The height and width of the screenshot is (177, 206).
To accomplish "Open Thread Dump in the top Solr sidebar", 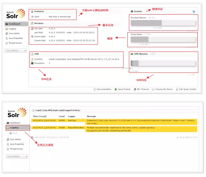I will tap(15, 43).
